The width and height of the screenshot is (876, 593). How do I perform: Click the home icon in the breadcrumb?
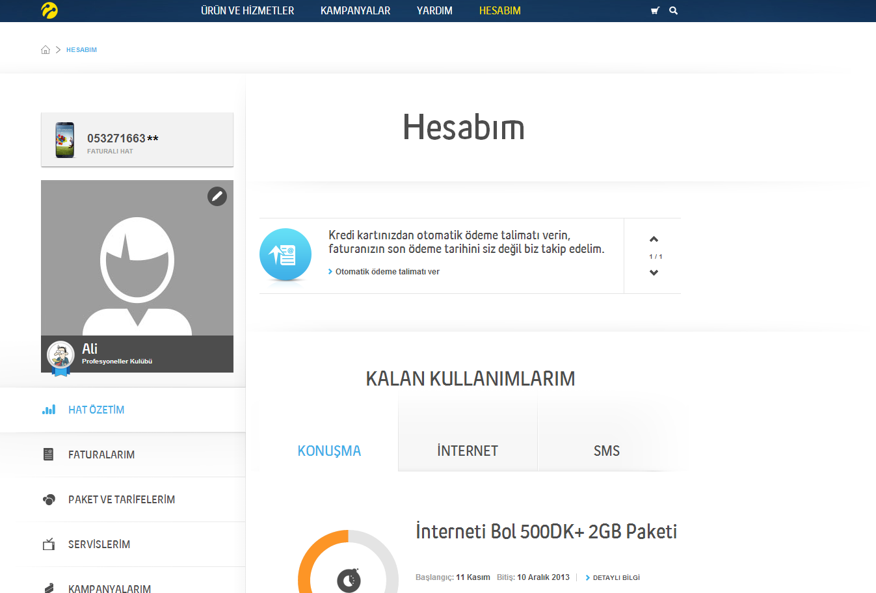coord(46,49)
